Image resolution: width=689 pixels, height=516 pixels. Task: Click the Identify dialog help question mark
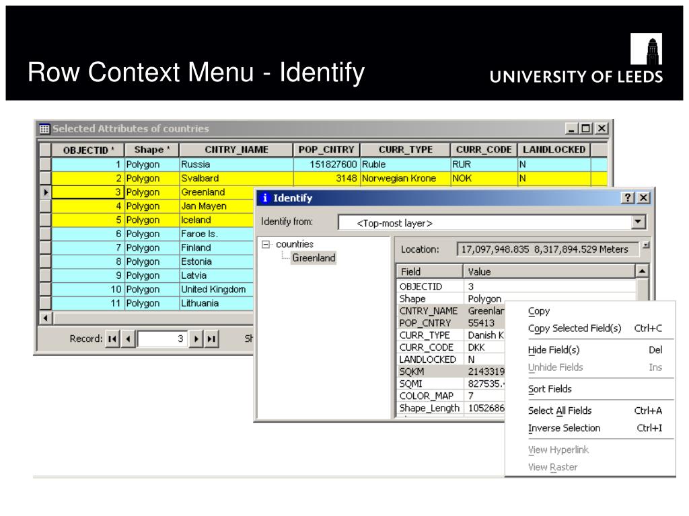pyautogui.click(x=628, y=198)
